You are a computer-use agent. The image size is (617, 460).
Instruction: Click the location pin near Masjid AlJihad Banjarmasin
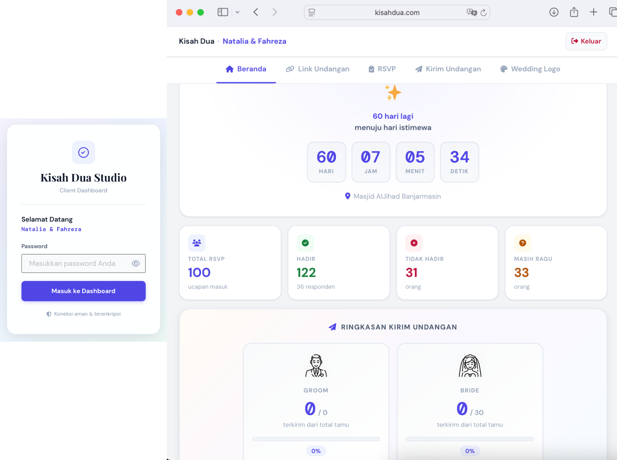coord(348,196)
